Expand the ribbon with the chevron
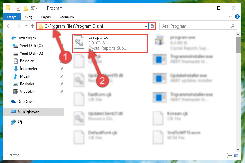This screenshot has height=163, width=245. pyautogui.click(x=230, y=17)
